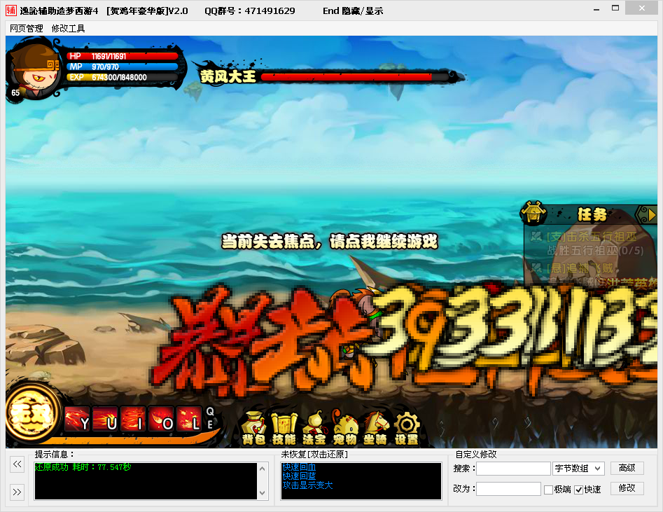Click the level 65 badge
663x512 pixels.
(15, 92)
